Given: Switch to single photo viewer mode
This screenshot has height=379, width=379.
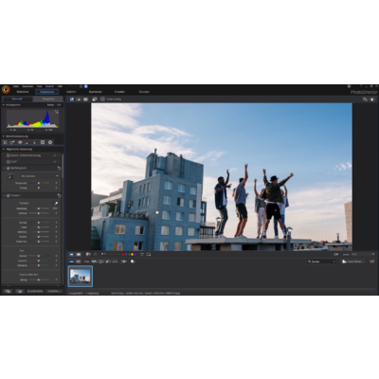Looking at the screenshot, I should point(72,99).
